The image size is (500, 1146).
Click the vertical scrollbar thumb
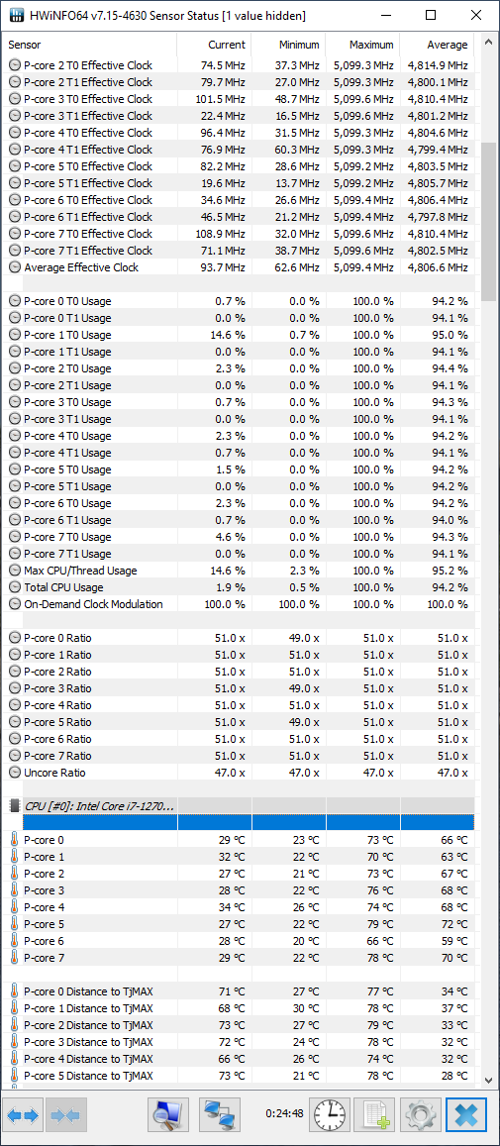point(487,222)
